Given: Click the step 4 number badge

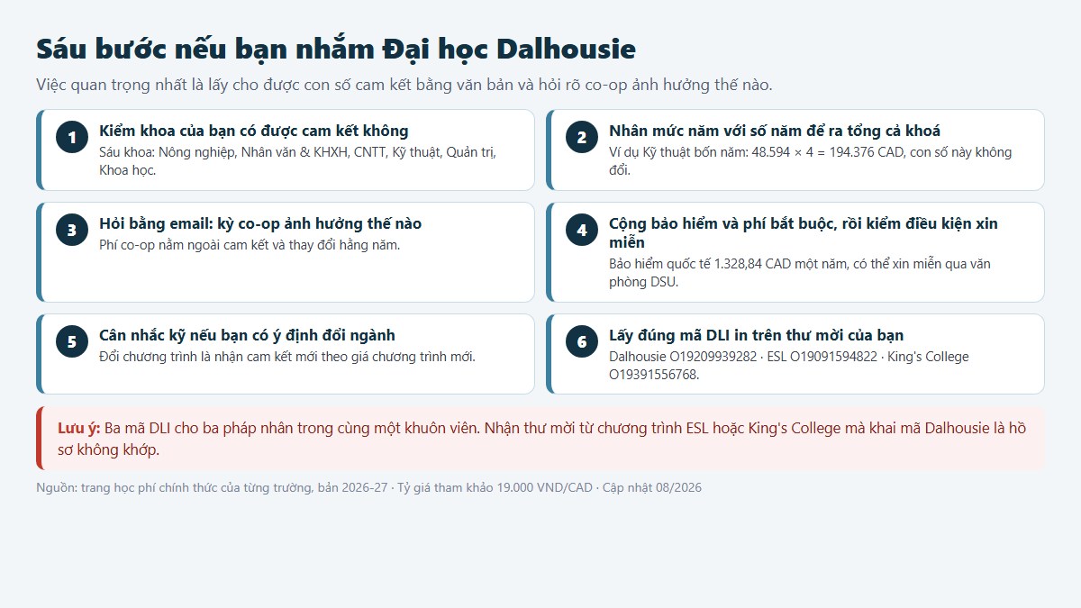Looking at the screenshot, I should click(582, 231).
